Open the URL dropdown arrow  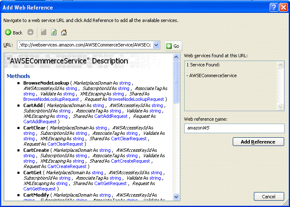156,45
